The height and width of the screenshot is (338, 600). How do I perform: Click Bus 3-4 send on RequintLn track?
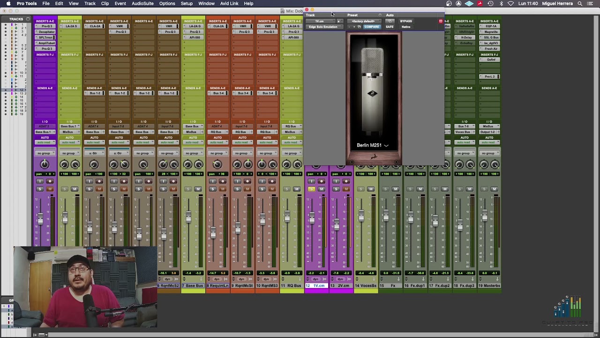(218, 93)
